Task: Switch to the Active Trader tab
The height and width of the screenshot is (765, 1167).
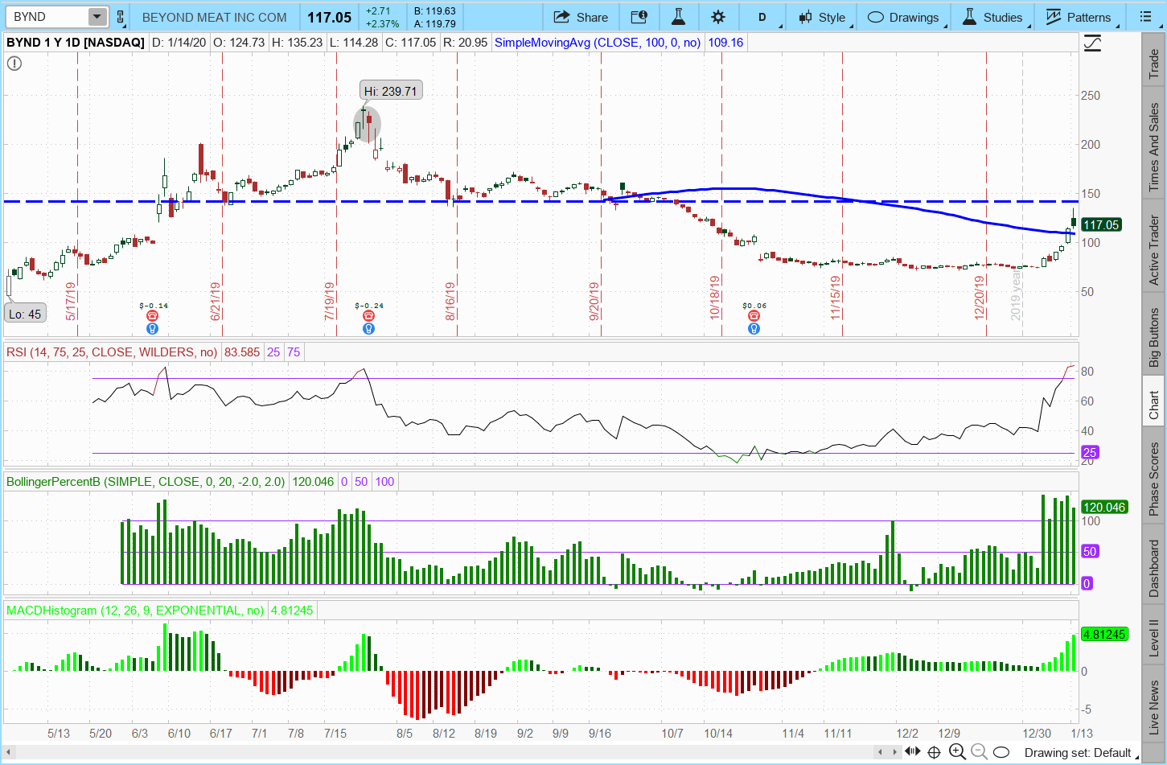Action: (1154, 250)
